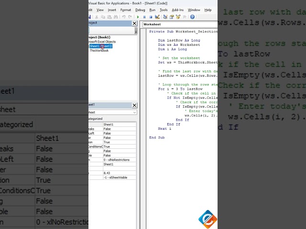Open Properties Window from the toolbar icon
Screen dimensions: 306x229
point(172,17)
